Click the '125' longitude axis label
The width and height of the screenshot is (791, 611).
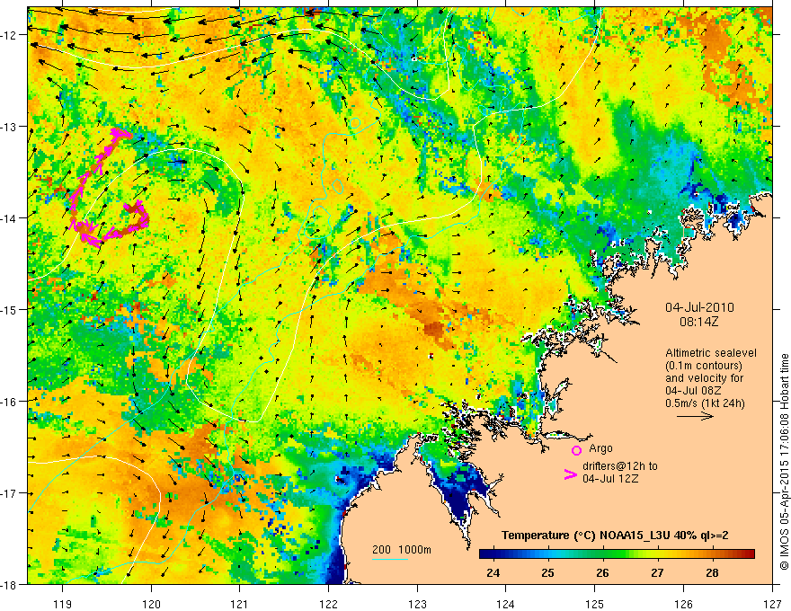[595, 604]
